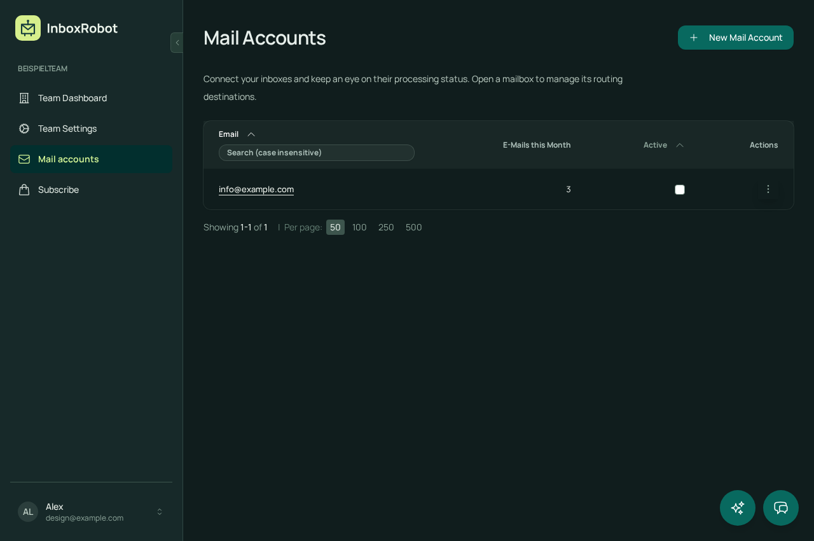
Task: Click the Subscribe shopping bag icon
Action: 24,190
